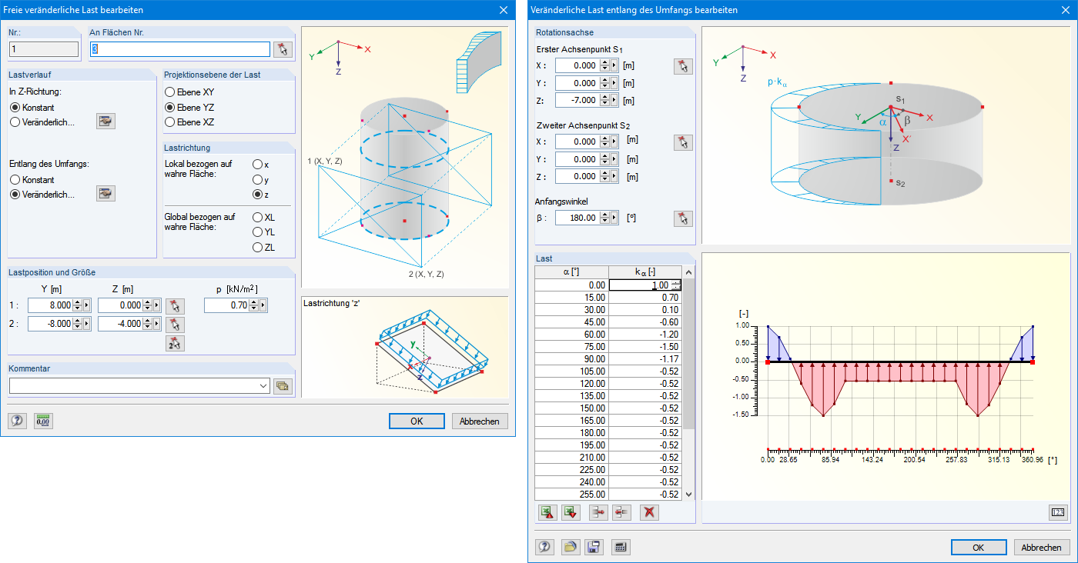
Task: Click the save diskette icon in the right dialog
Action: pos(594,548)
